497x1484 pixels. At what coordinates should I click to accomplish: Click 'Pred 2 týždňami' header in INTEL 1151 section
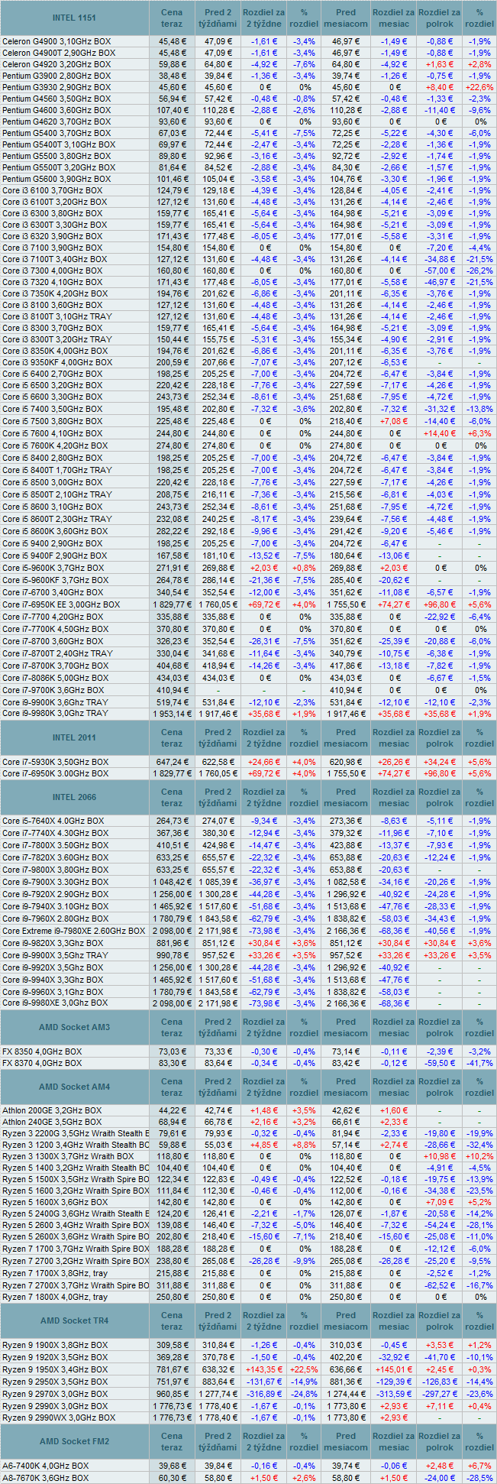point(218,18)
